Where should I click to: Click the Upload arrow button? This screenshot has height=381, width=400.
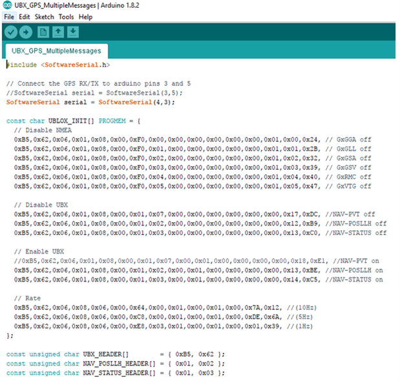coord(26,32)
